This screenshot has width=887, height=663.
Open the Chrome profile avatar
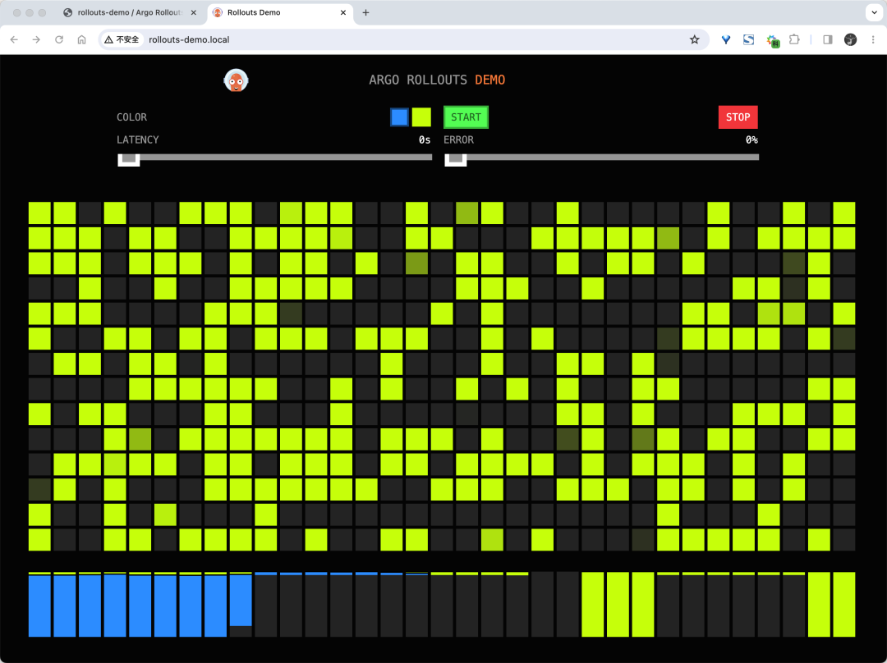tap(850, 39)
